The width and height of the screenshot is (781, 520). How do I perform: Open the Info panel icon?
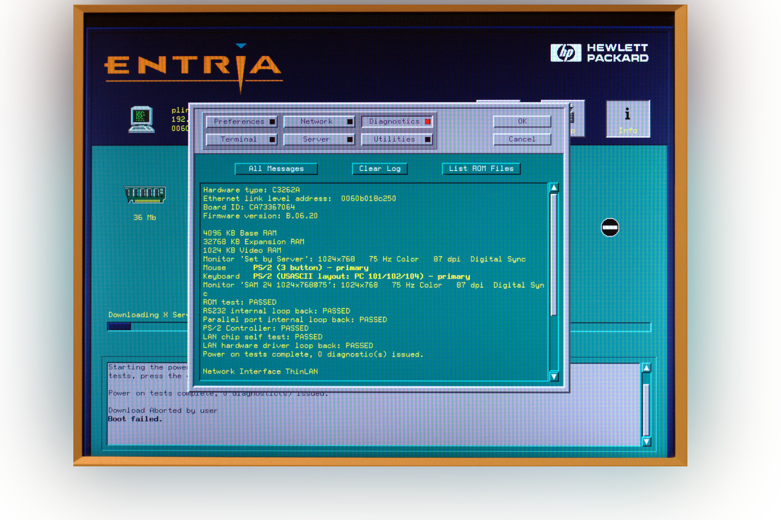click(x=628, y=119)
